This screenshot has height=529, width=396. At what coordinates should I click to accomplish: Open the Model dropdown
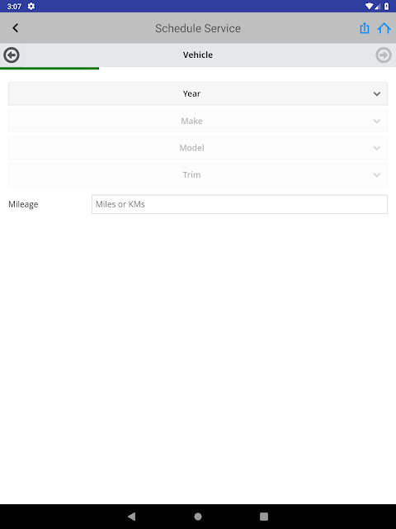pos(198,148)
